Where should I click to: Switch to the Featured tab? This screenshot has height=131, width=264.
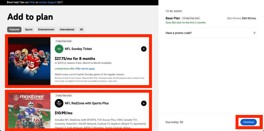(x=14, y=30)
